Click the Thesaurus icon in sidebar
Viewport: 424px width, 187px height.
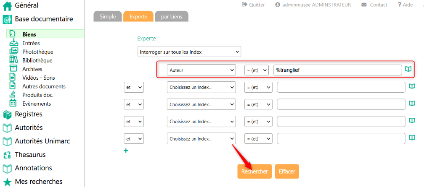coord(7,155)
